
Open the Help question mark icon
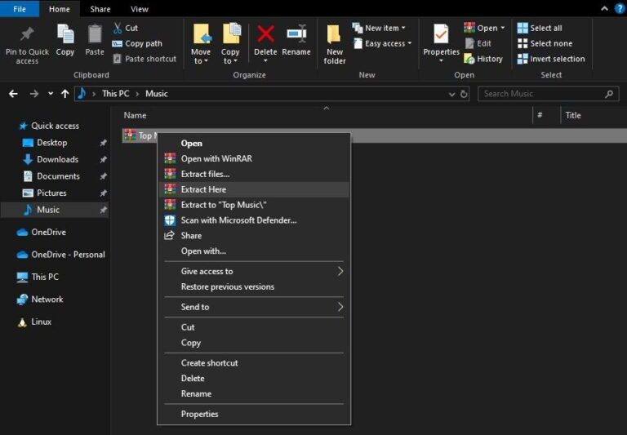click(x=620, y=9)
